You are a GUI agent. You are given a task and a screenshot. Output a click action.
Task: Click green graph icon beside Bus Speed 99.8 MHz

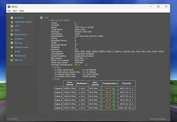coord(86,58)
